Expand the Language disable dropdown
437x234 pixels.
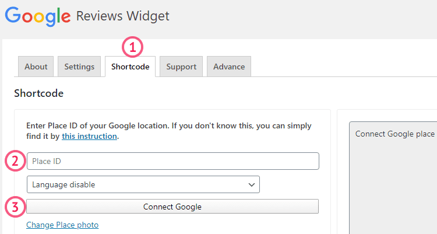143,184
